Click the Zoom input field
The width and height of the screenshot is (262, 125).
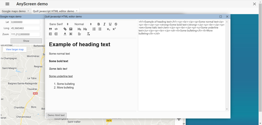[25, 34]
